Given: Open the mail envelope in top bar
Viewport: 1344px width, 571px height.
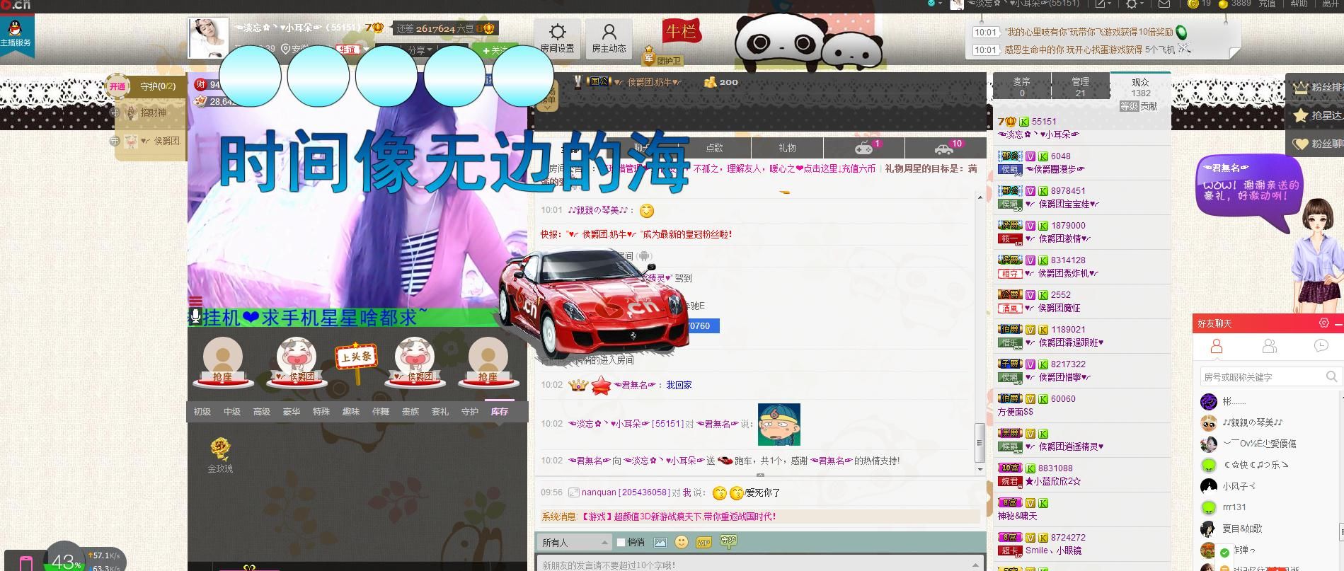Looking at the screenshot, I should pos(1164,4).
